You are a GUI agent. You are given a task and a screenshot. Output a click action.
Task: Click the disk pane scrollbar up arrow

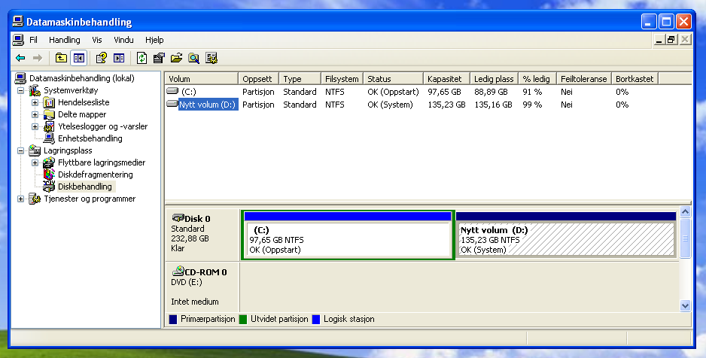click(x=685, y=212)
